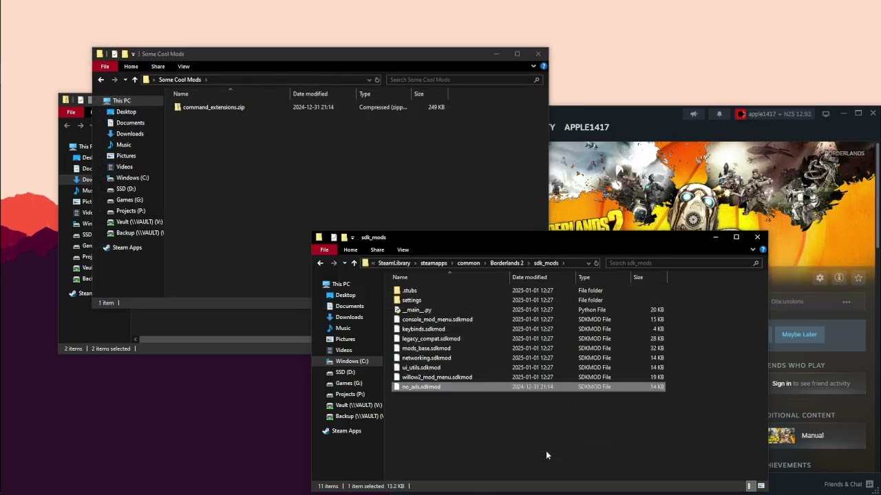Switch sdk_mods to large icons view
This screenshot has height=495, width=881.
(x=761, y=486)
